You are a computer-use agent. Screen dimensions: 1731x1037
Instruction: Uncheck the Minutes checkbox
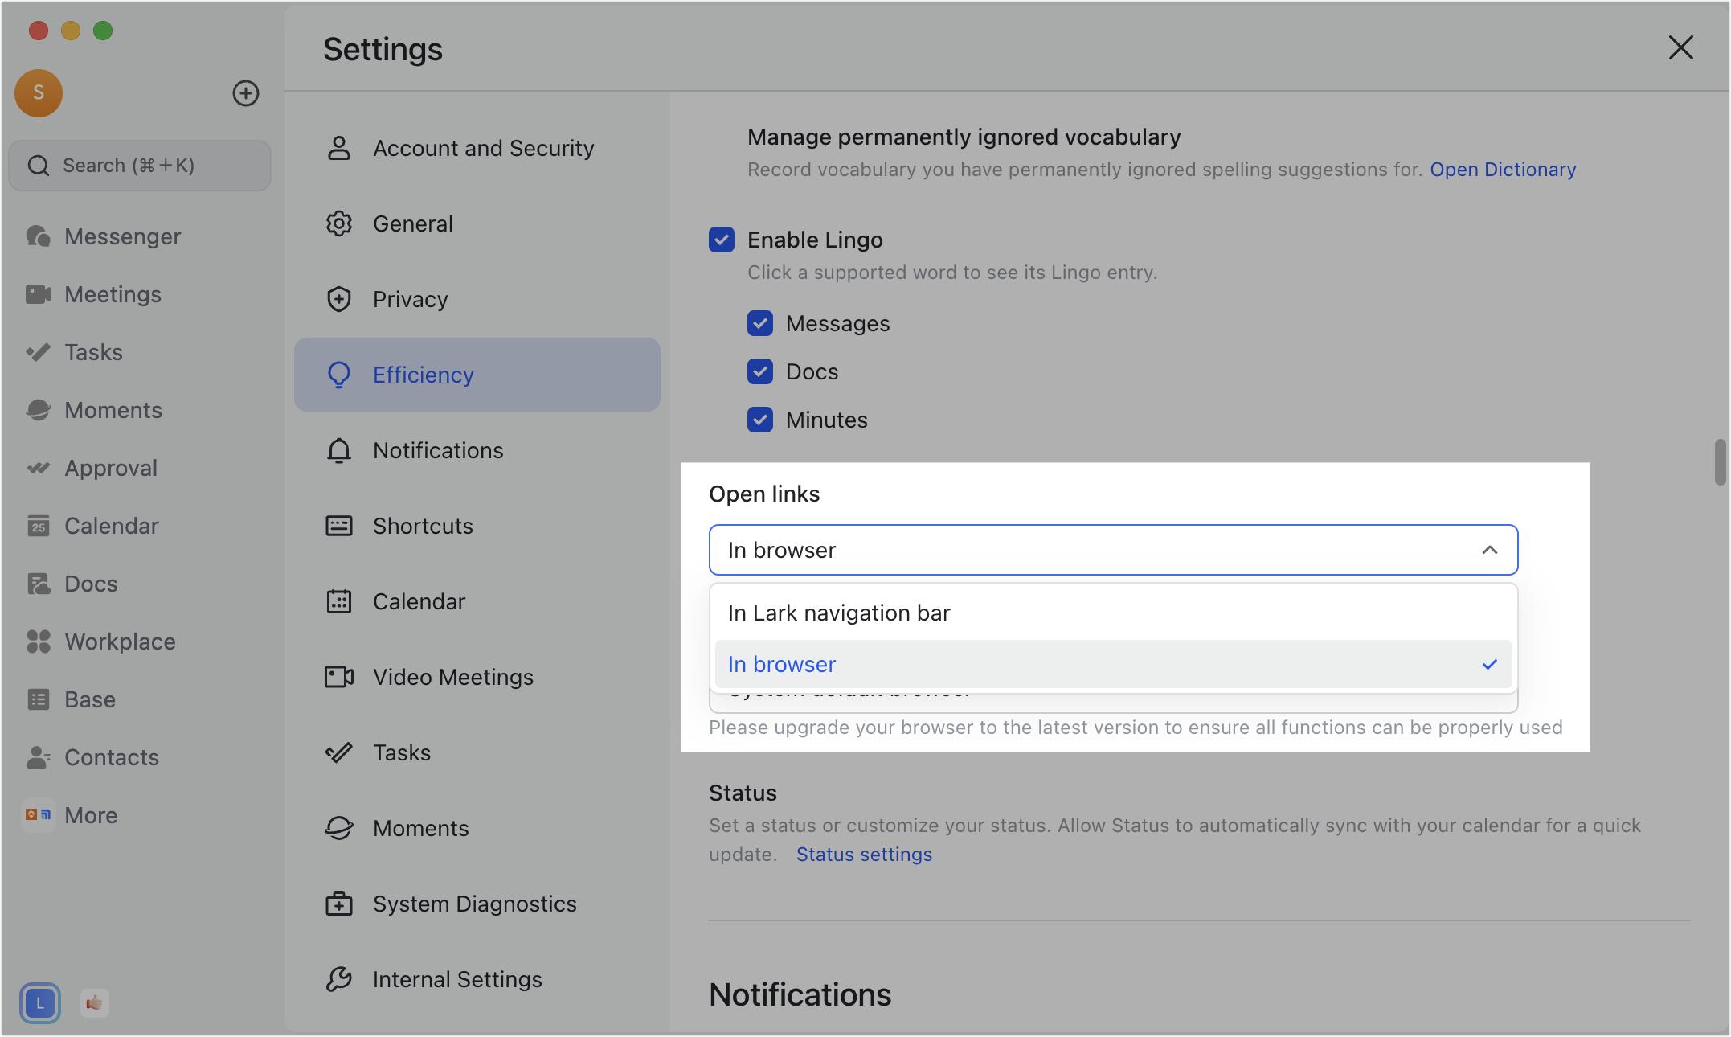[759, 420]
